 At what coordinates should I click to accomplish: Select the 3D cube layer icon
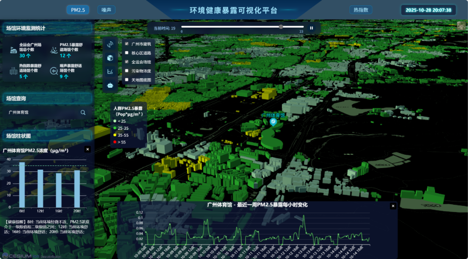tap(110, 57)
